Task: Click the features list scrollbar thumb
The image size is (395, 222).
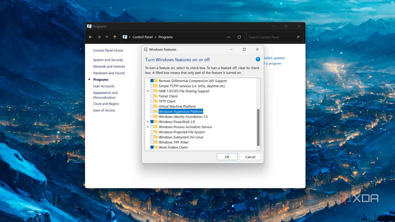Action: click(258, 127)
